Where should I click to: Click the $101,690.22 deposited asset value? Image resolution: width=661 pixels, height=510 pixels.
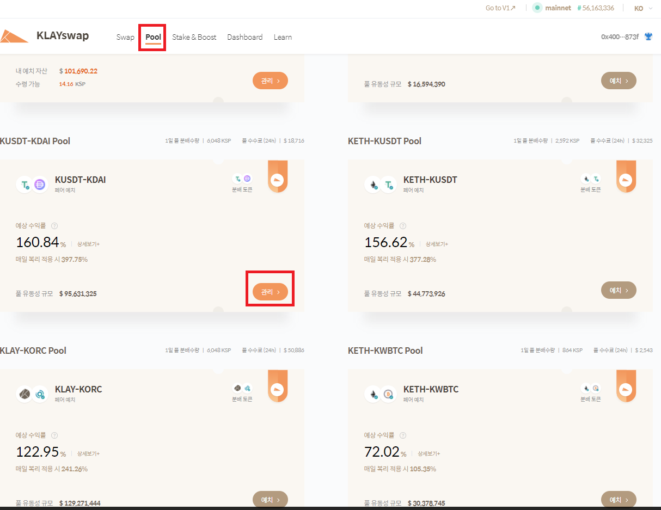tap(78, 71)
